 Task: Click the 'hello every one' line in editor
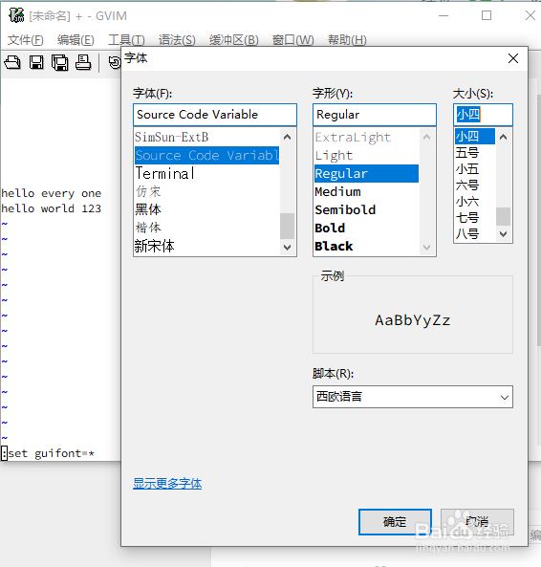[52, 193]
